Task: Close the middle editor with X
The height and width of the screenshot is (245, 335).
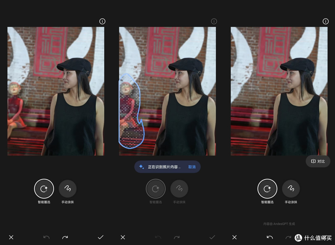Action: click(x=123, y=237)
